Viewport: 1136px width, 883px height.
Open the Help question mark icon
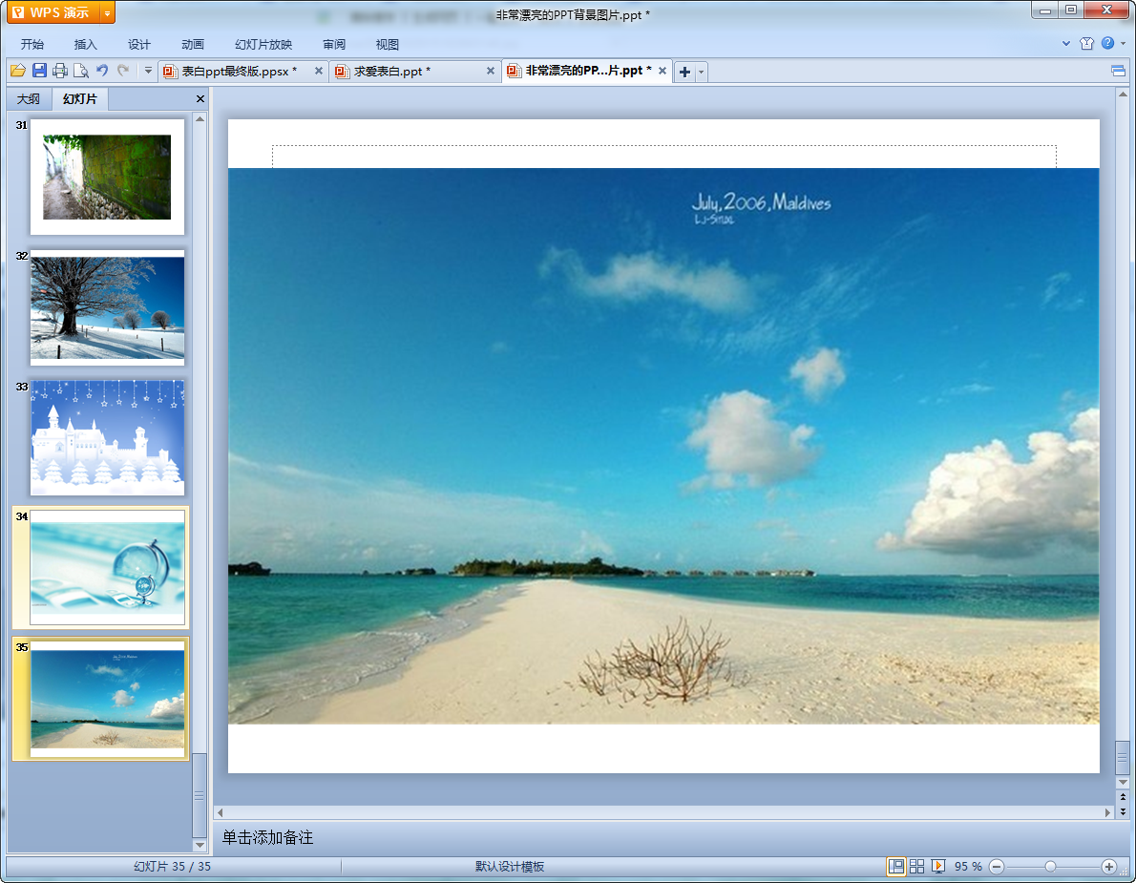[x=1107, y=44]
